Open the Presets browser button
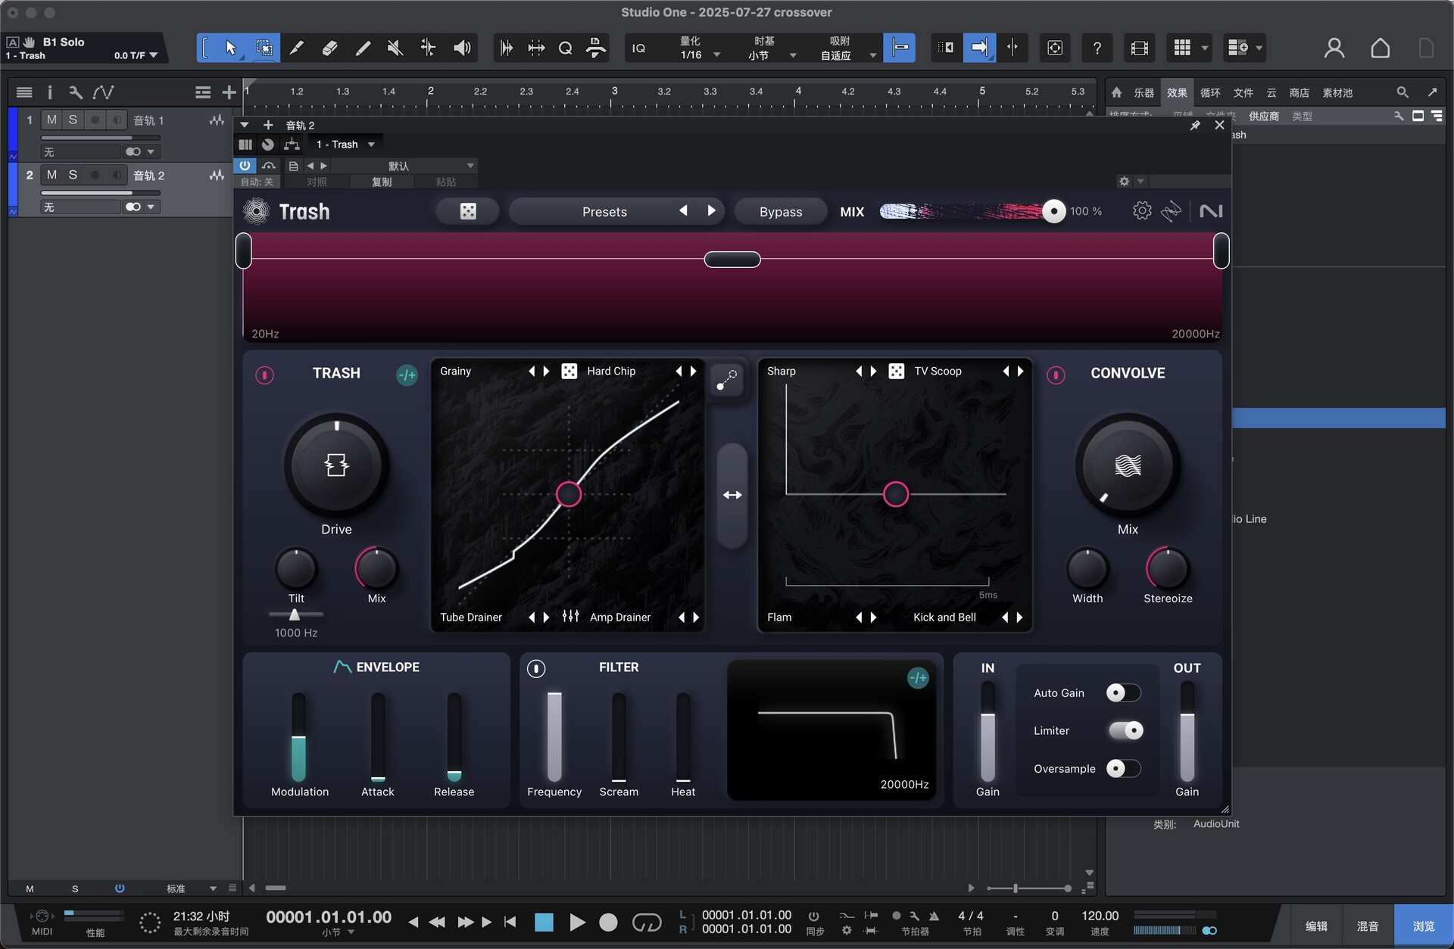 604,211
